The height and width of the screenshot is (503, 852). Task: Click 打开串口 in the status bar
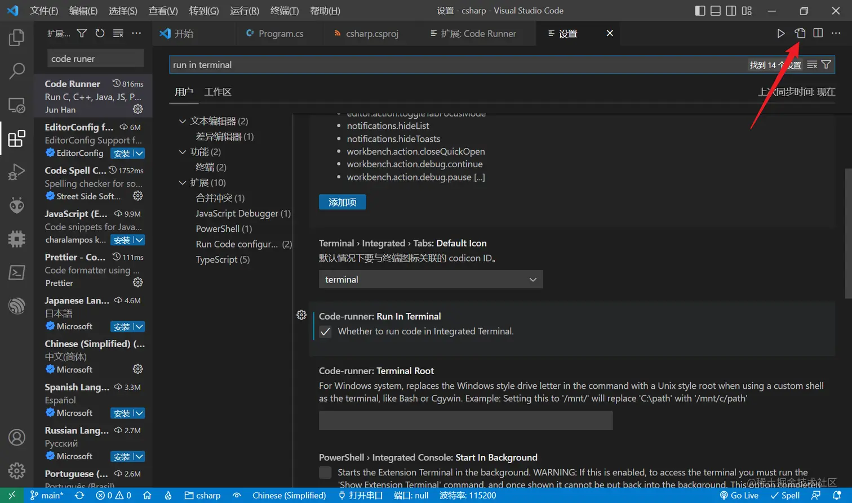360,496
